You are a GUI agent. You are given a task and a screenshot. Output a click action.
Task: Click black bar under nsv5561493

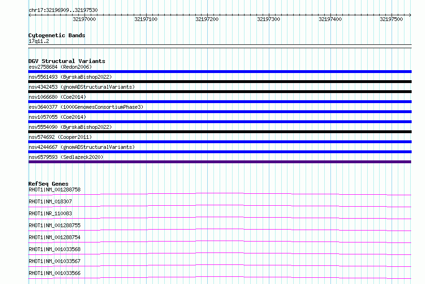click(x=220, y=82)
